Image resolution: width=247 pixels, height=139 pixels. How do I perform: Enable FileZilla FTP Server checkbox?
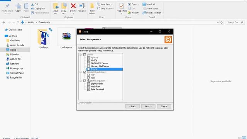88,63
